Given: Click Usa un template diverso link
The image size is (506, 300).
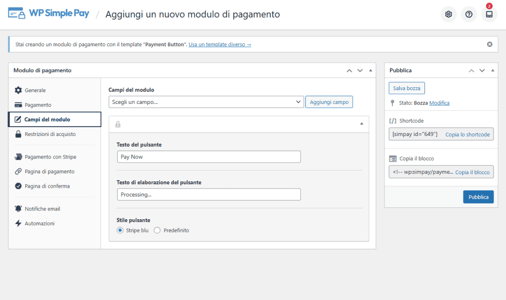Looking at the screenshot, I should pyautogui.click(x=220, y=44).
